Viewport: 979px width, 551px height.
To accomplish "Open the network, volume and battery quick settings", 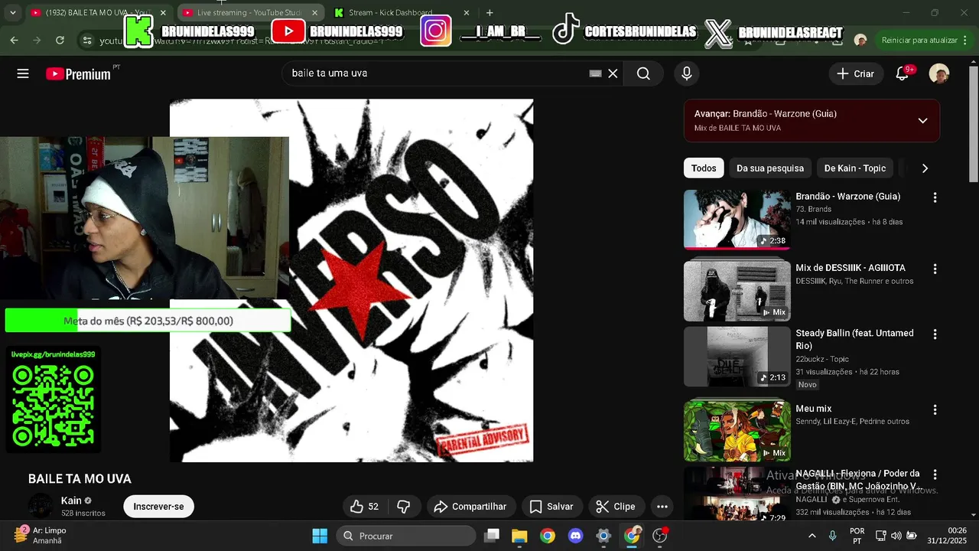I will [896, 536].
